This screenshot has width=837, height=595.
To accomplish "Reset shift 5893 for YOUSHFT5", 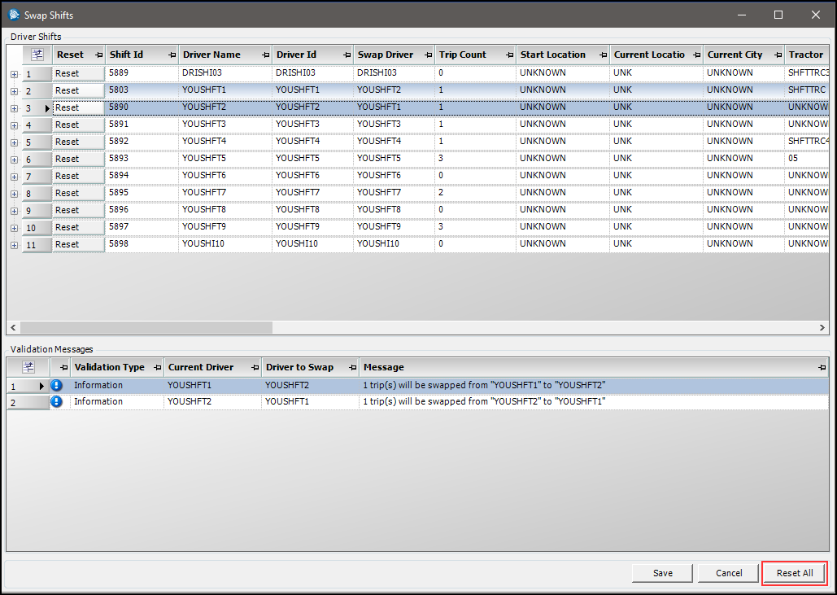I will tap(78, 160).
